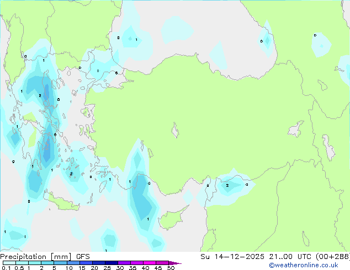350x270 pixels.
Task: Click the '25' legend label
Action: pyautogui.click(x=107, y=268)
